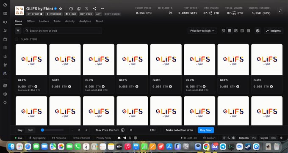This screenshot has height=153, width=288.
Task: Open the Support link in footer
Action: coord(209,138)
